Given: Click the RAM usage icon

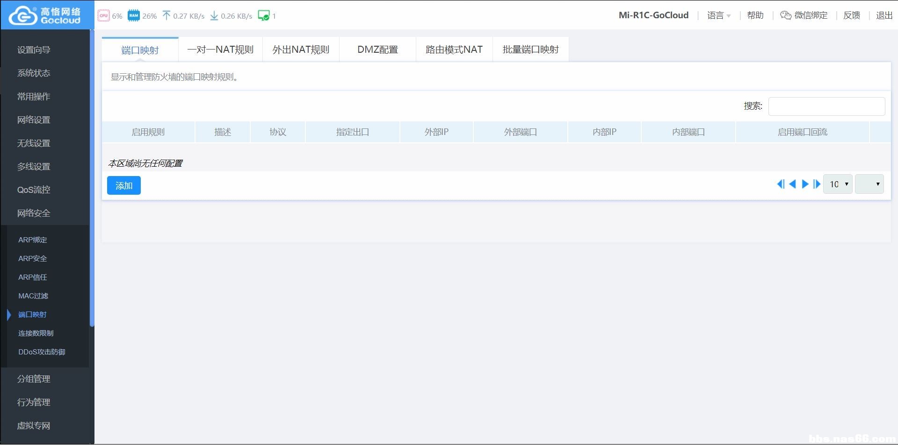Looking at the screenshot, I should [x=134, y=15].
